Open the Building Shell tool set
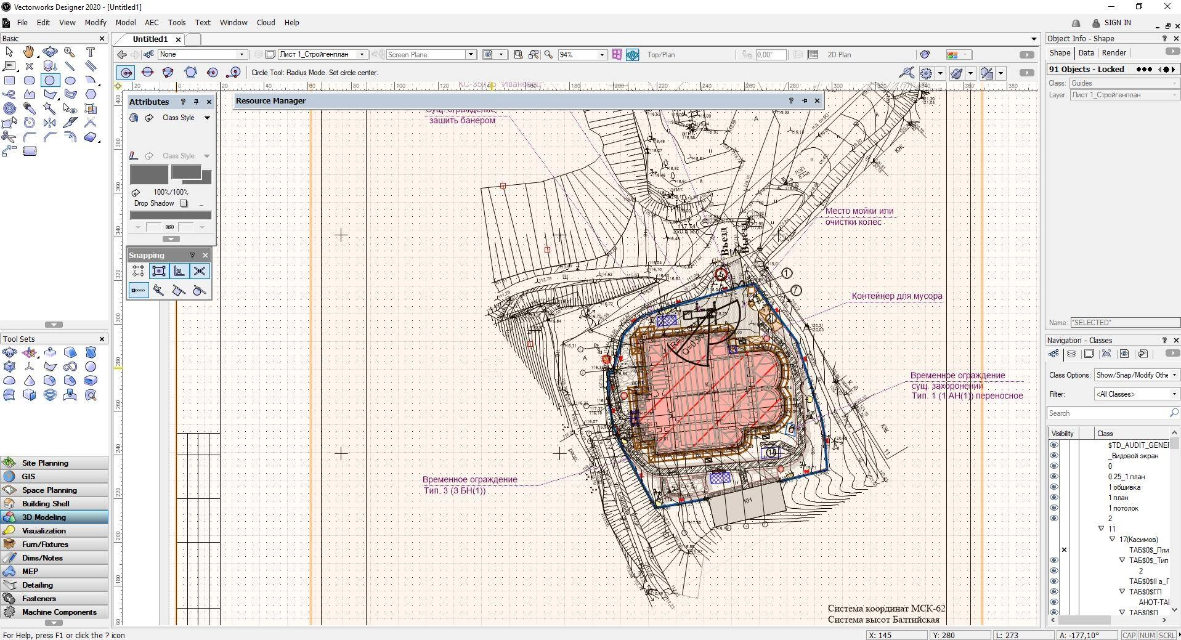 tap(54, 503)
